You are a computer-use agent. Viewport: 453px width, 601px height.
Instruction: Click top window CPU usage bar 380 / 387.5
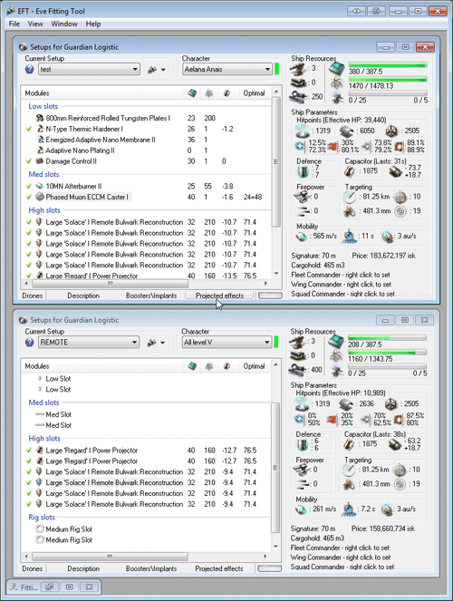(x=388, y=65)
